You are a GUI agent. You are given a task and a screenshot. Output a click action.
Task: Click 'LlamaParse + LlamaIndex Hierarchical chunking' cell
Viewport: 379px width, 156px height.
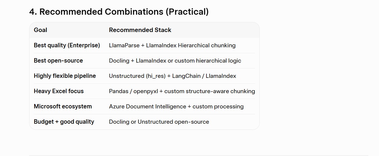pos(172,45)
